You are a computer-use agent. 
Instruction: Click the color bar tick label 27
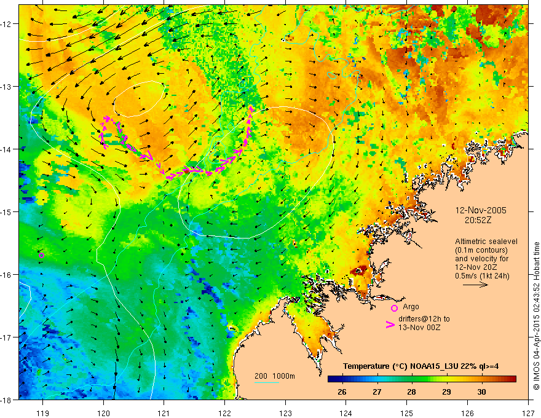(377, 392)
